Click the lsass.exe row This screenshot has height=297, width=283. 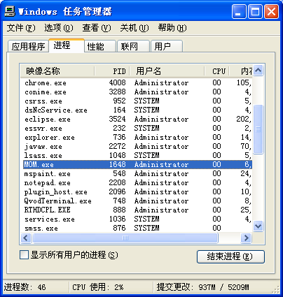(x=138, y=155)
